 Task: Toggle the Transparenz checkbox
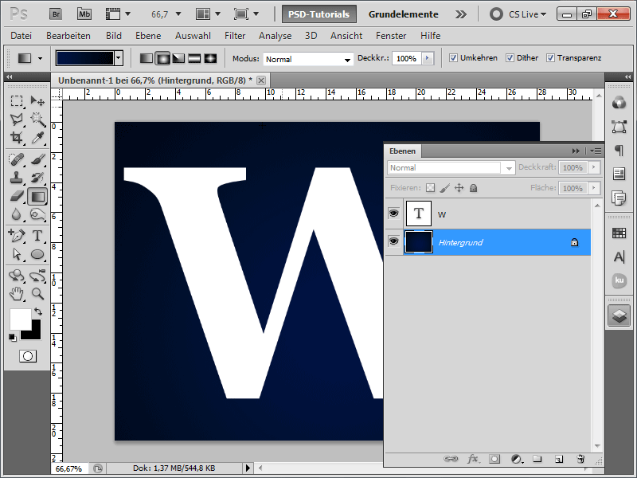(x=550, y=58)
